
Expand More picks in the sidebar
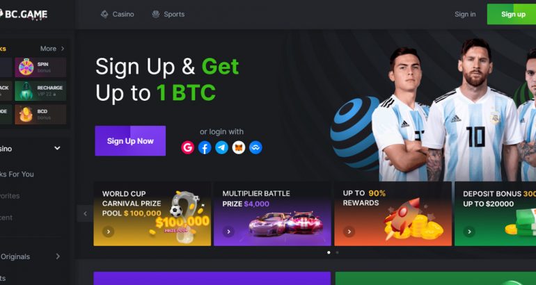pyautogui.click(x=52, y=49)
